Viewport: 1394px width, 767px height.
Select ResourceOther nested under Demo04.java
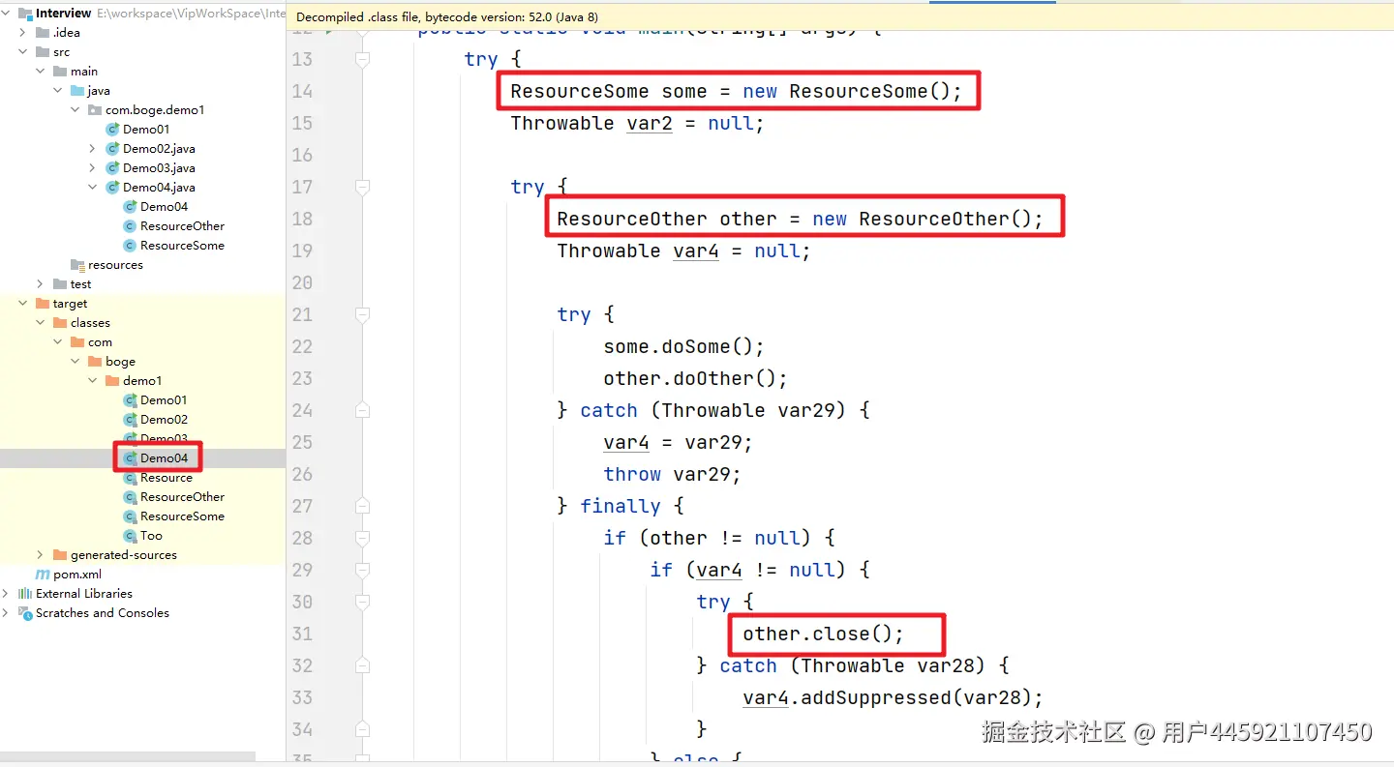182,226
